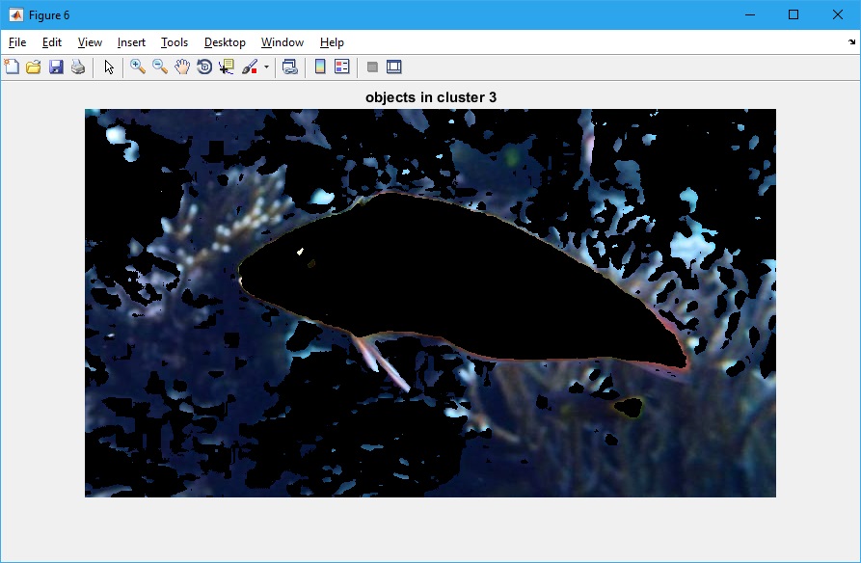Select the Zoom Out tool
861x563 pixels.
[160, 67]
